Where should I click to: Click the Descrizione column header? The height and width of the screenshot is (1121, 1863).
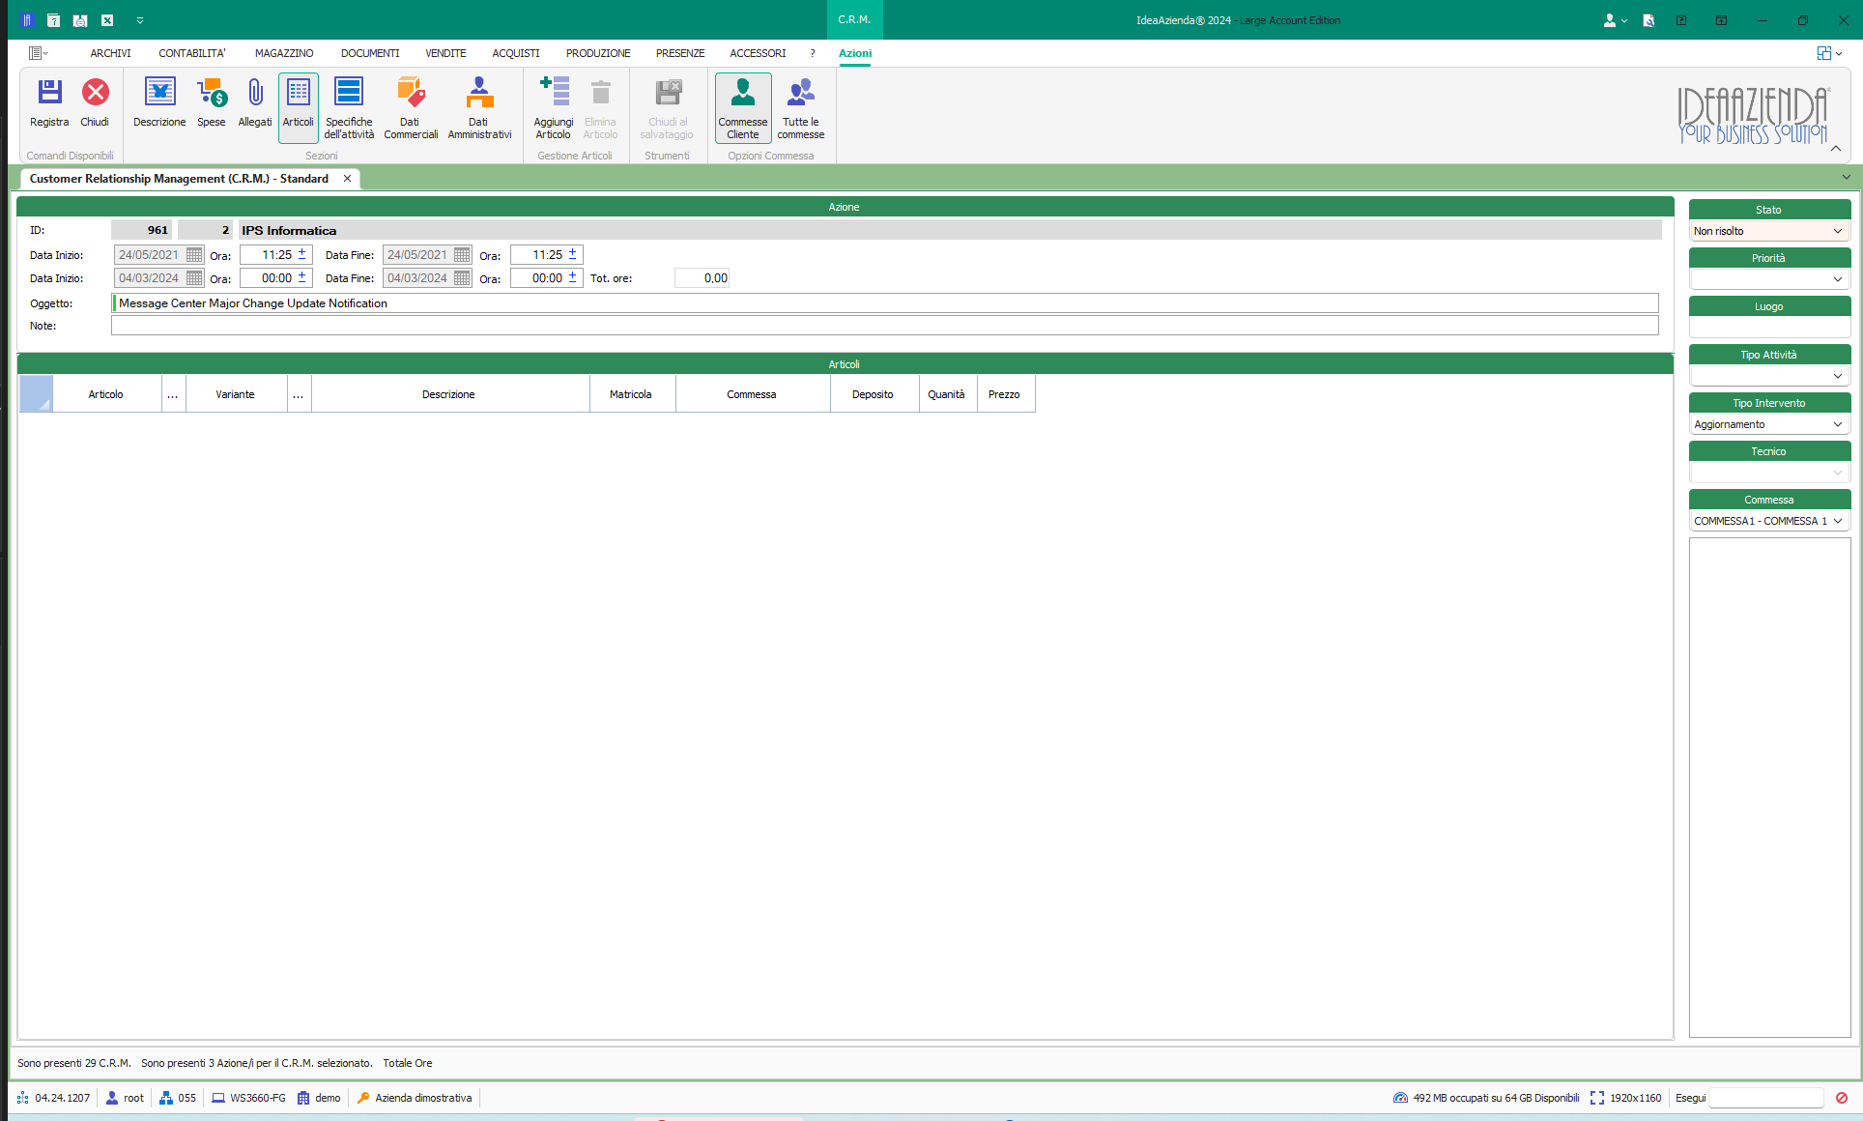coord(448,394)
